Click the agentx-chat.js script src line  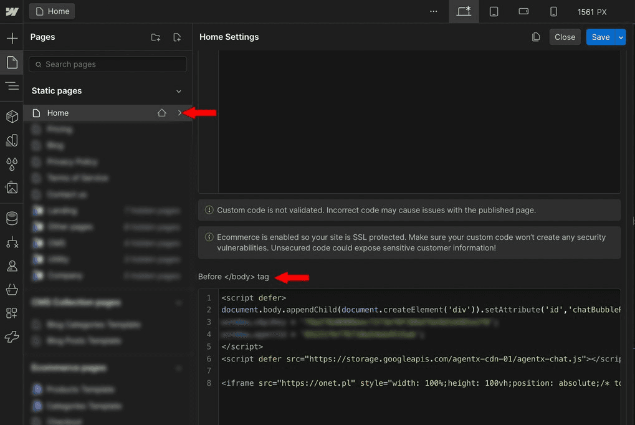click(x=421, y=359)
